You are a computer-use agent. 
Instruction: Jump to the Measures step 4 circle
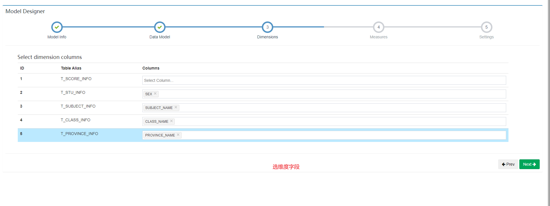click(378, 27)
